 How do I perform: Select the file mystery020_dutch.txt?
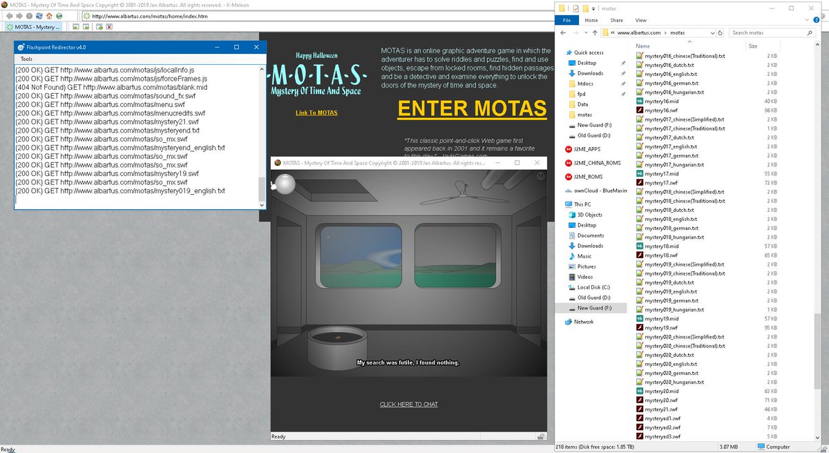click(668, 355)
